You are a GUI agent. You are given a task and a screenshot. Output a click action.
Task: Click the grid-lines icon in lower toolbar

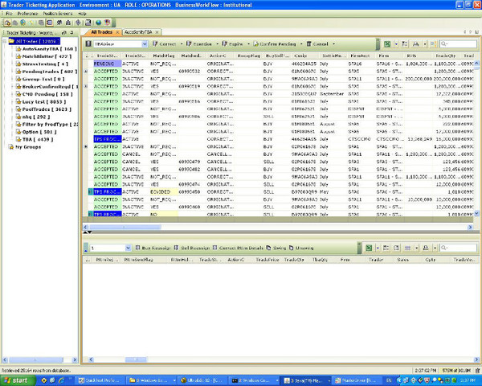(407, 248)
